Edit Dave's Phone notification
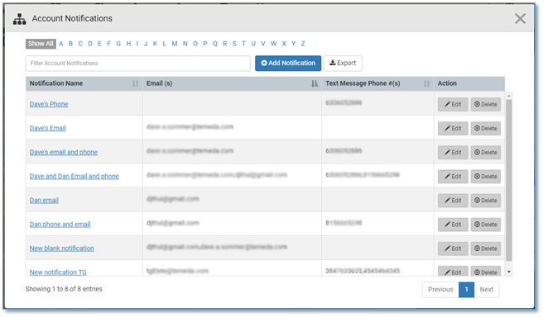This screenshot has height=317, width=543. pyautogui.click(x=453, y=105)
